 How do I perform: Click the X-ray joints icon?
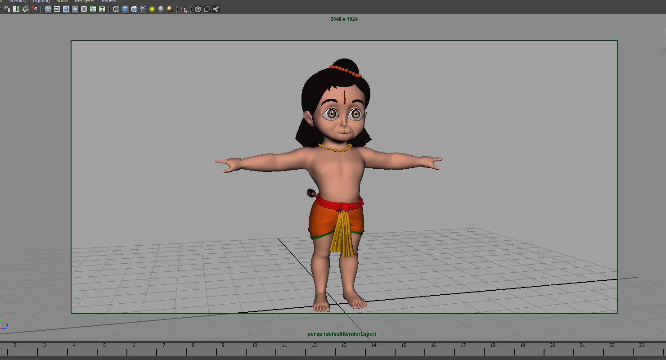pos(216,9)
